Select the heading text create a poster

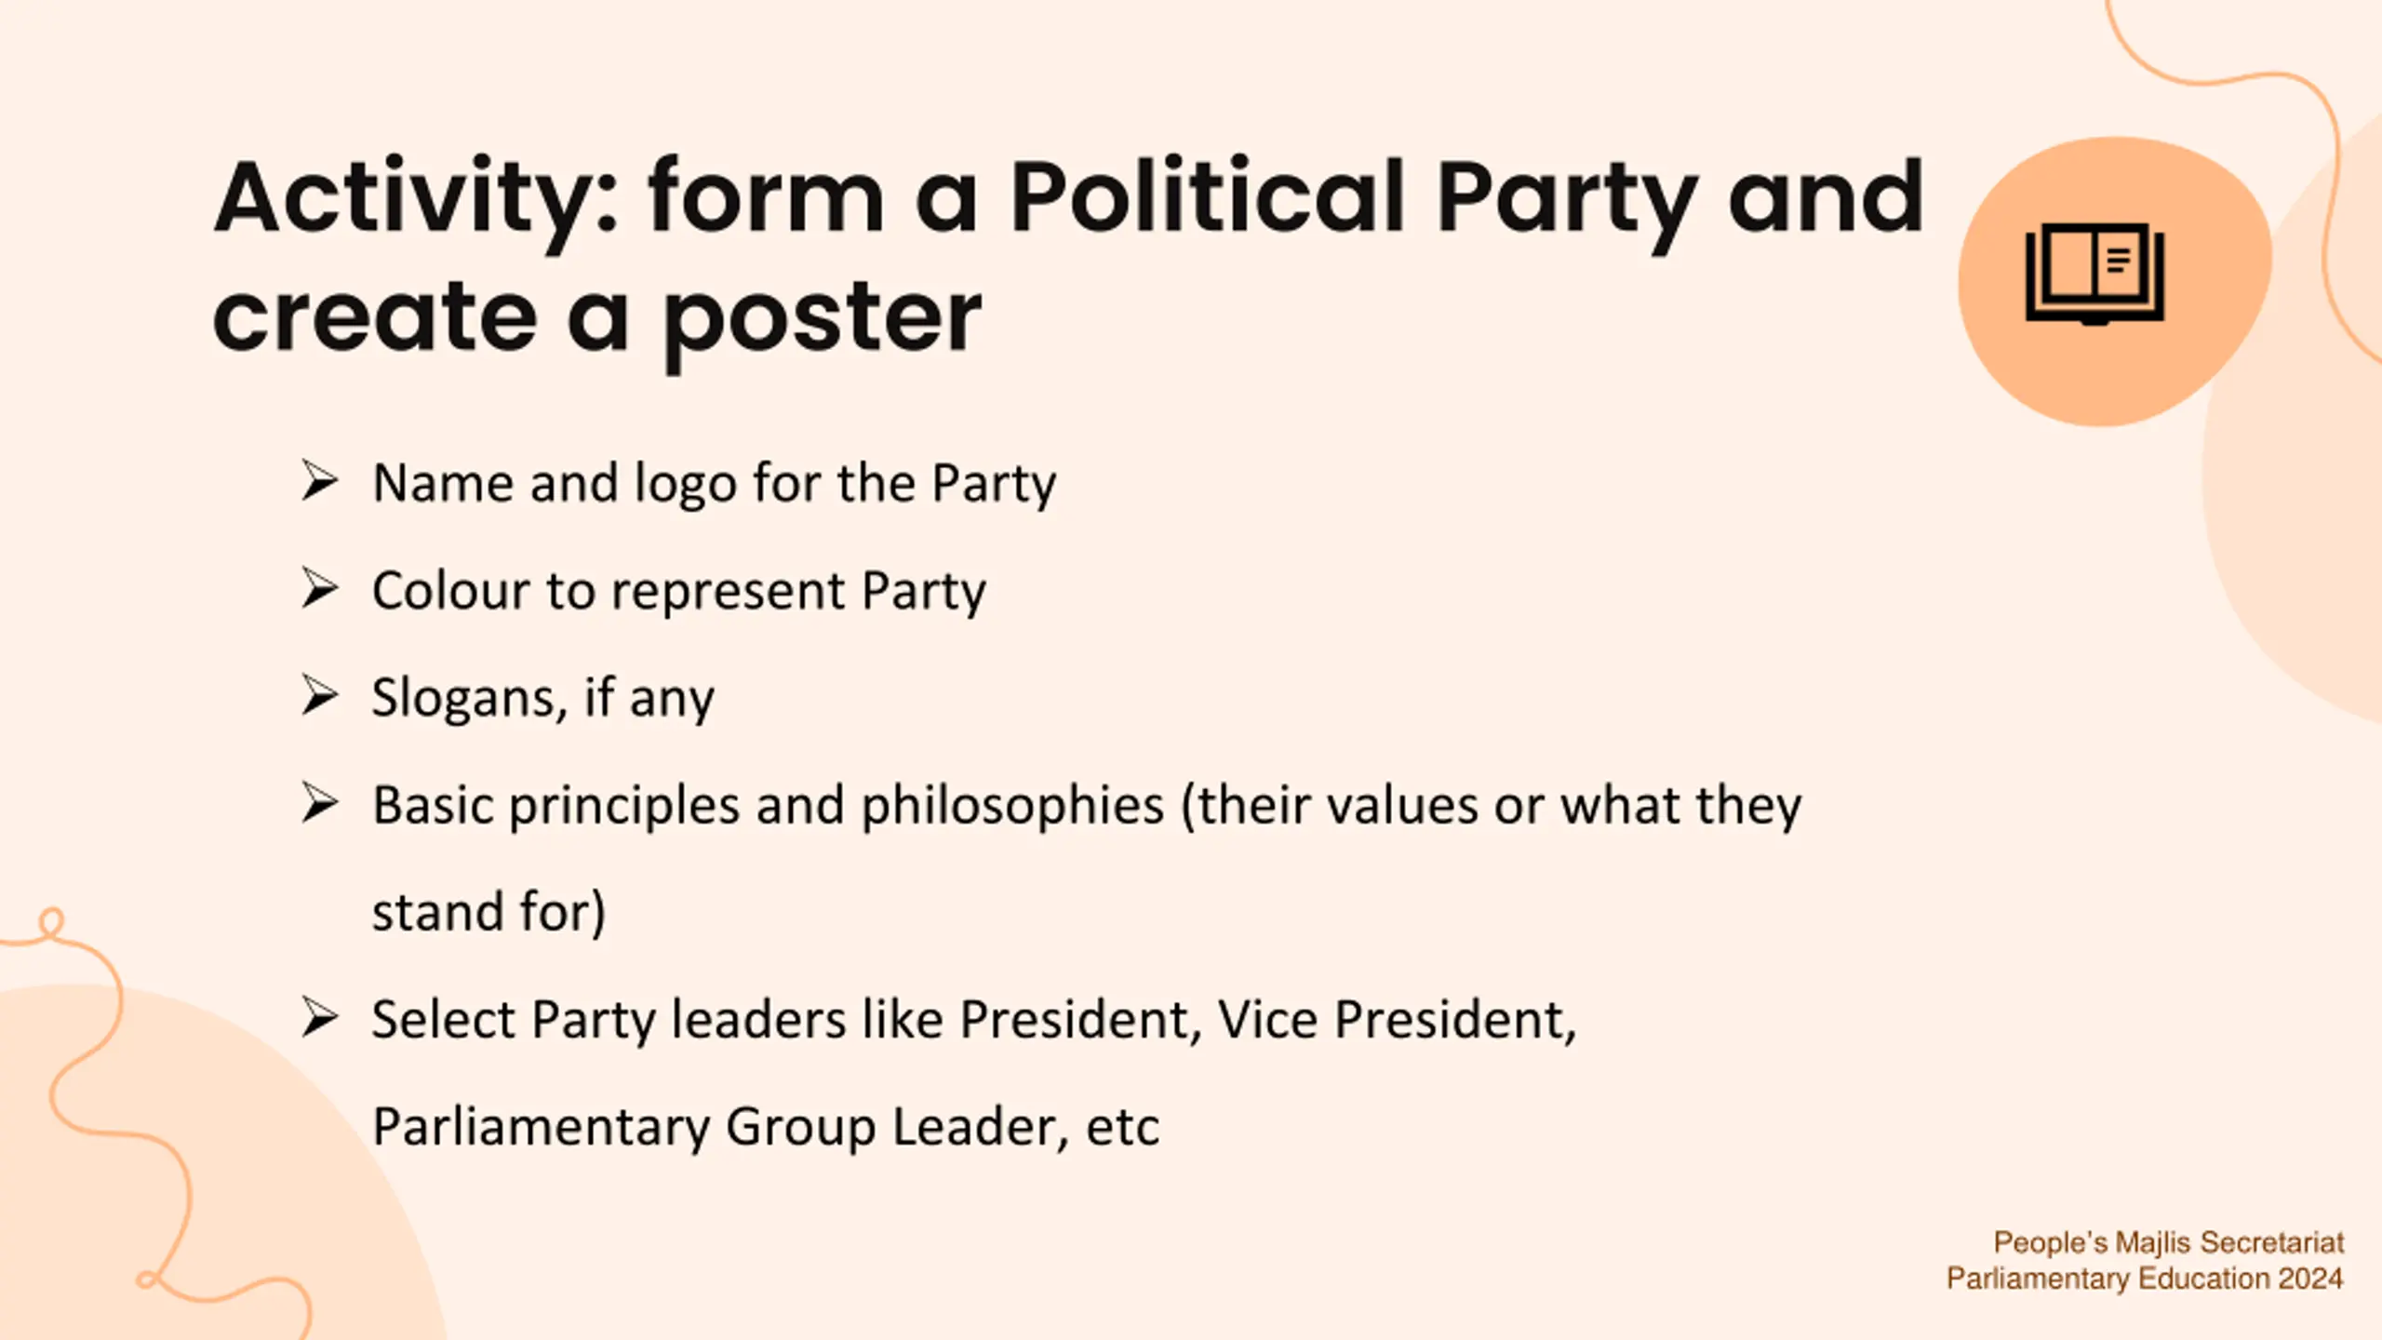tap(597, 321)
